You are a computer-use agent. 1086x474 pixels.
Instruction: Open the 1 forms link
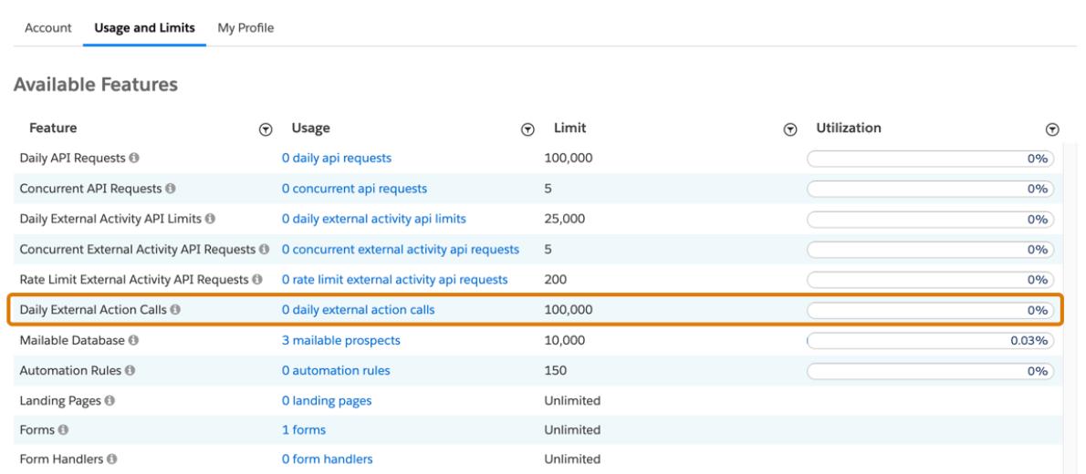tap(304, 430)
